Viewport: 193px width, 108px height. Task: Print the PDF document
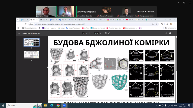pos(170,33)
